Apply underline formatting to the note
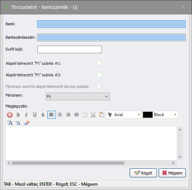The image size is (192, 190). (x=35, y=115)
